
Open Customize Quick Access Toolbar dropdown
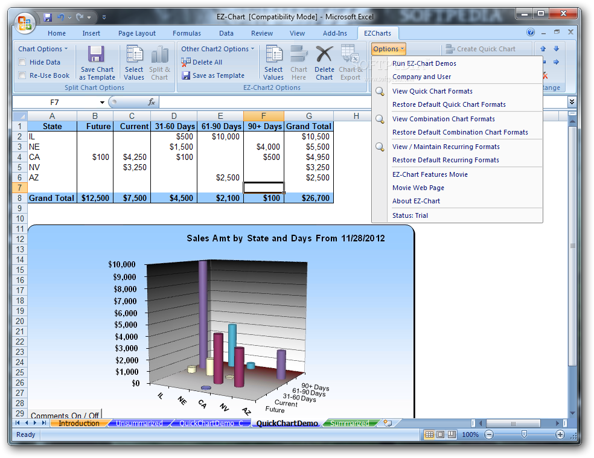click(104, 17)
